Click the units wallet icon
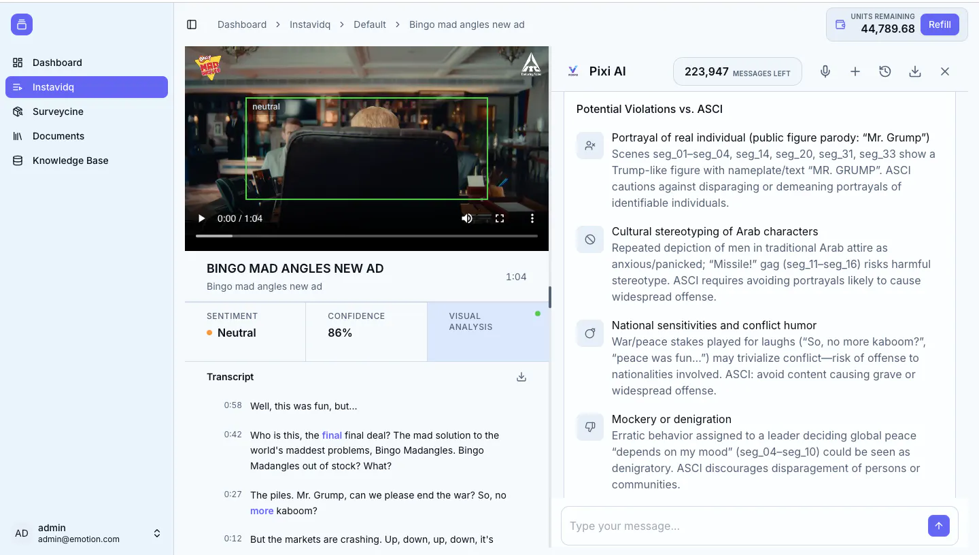The height and width of the screenshot is (555, 979). pos(840,24)
